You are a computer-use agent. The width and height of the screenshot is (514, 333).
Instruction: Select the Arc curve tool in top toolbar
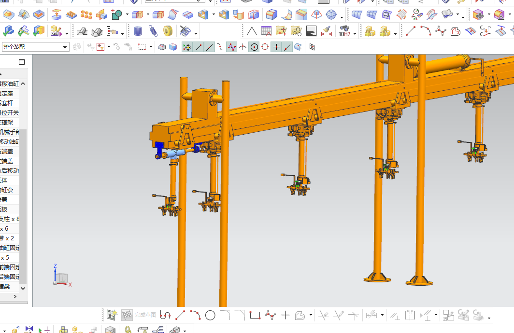pos(425,31)
